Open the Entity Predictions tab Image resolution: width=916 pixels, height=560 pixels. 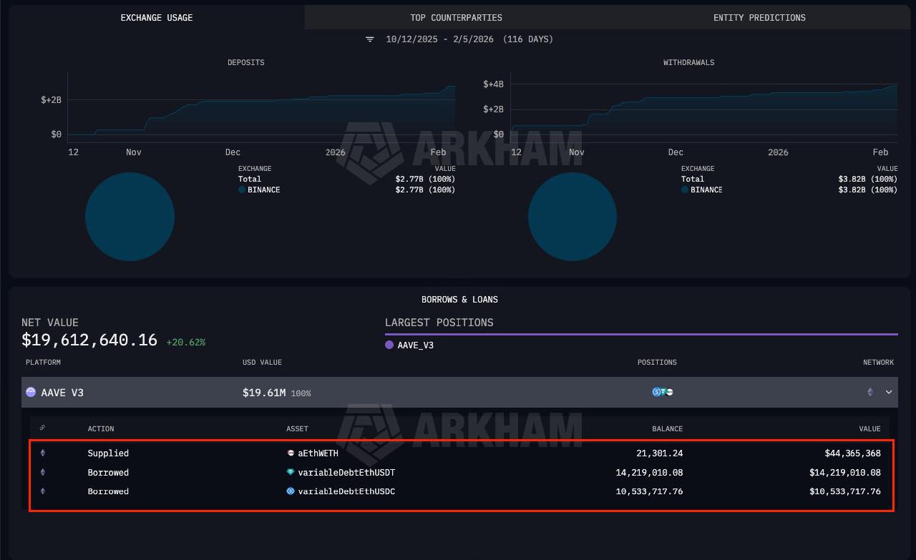point(759,17)
